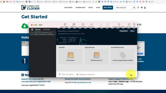Open the Studio bookmark

[9, 2]
